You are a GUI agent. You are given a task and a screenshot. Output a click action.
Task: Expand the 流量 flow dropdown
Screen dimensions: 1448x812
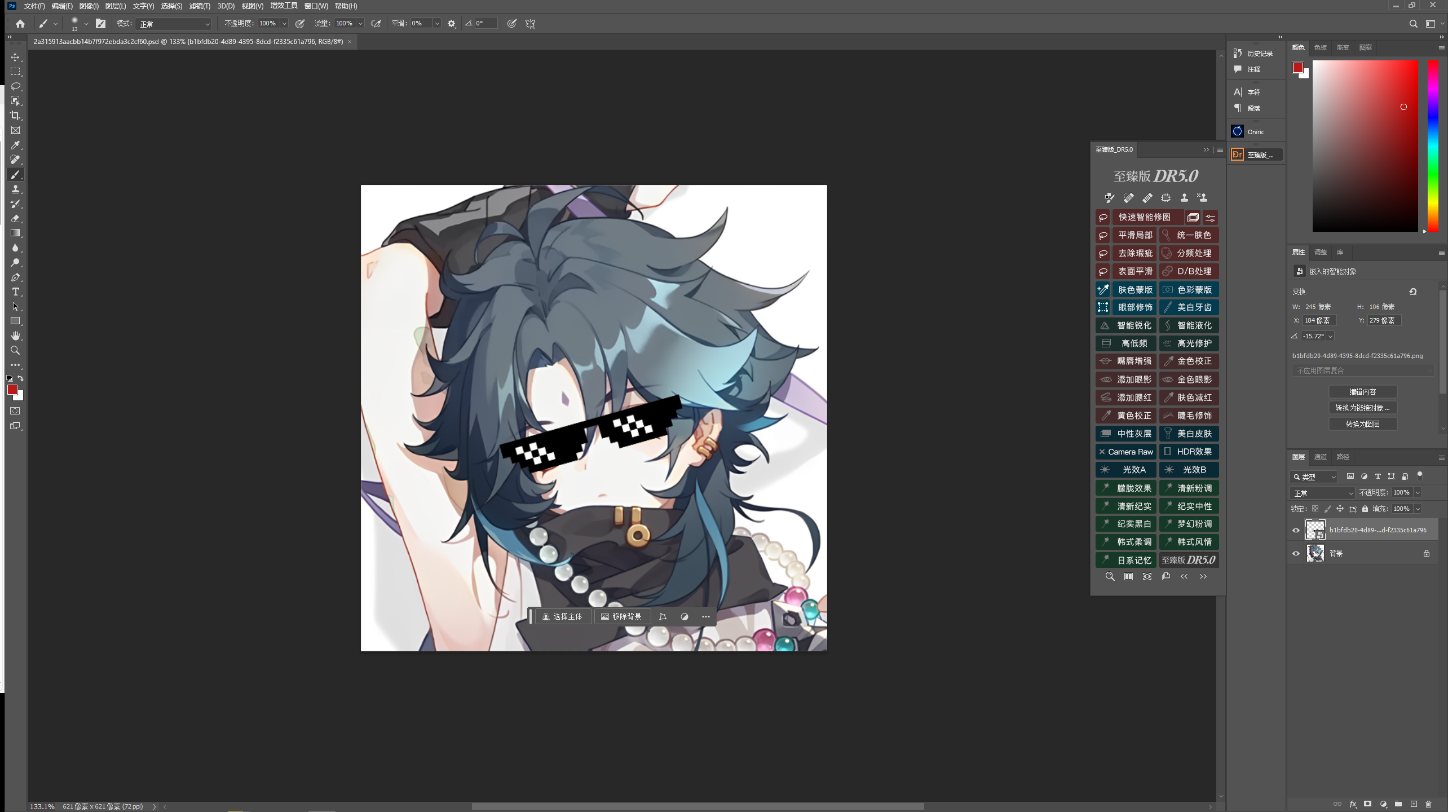[360, 24]
